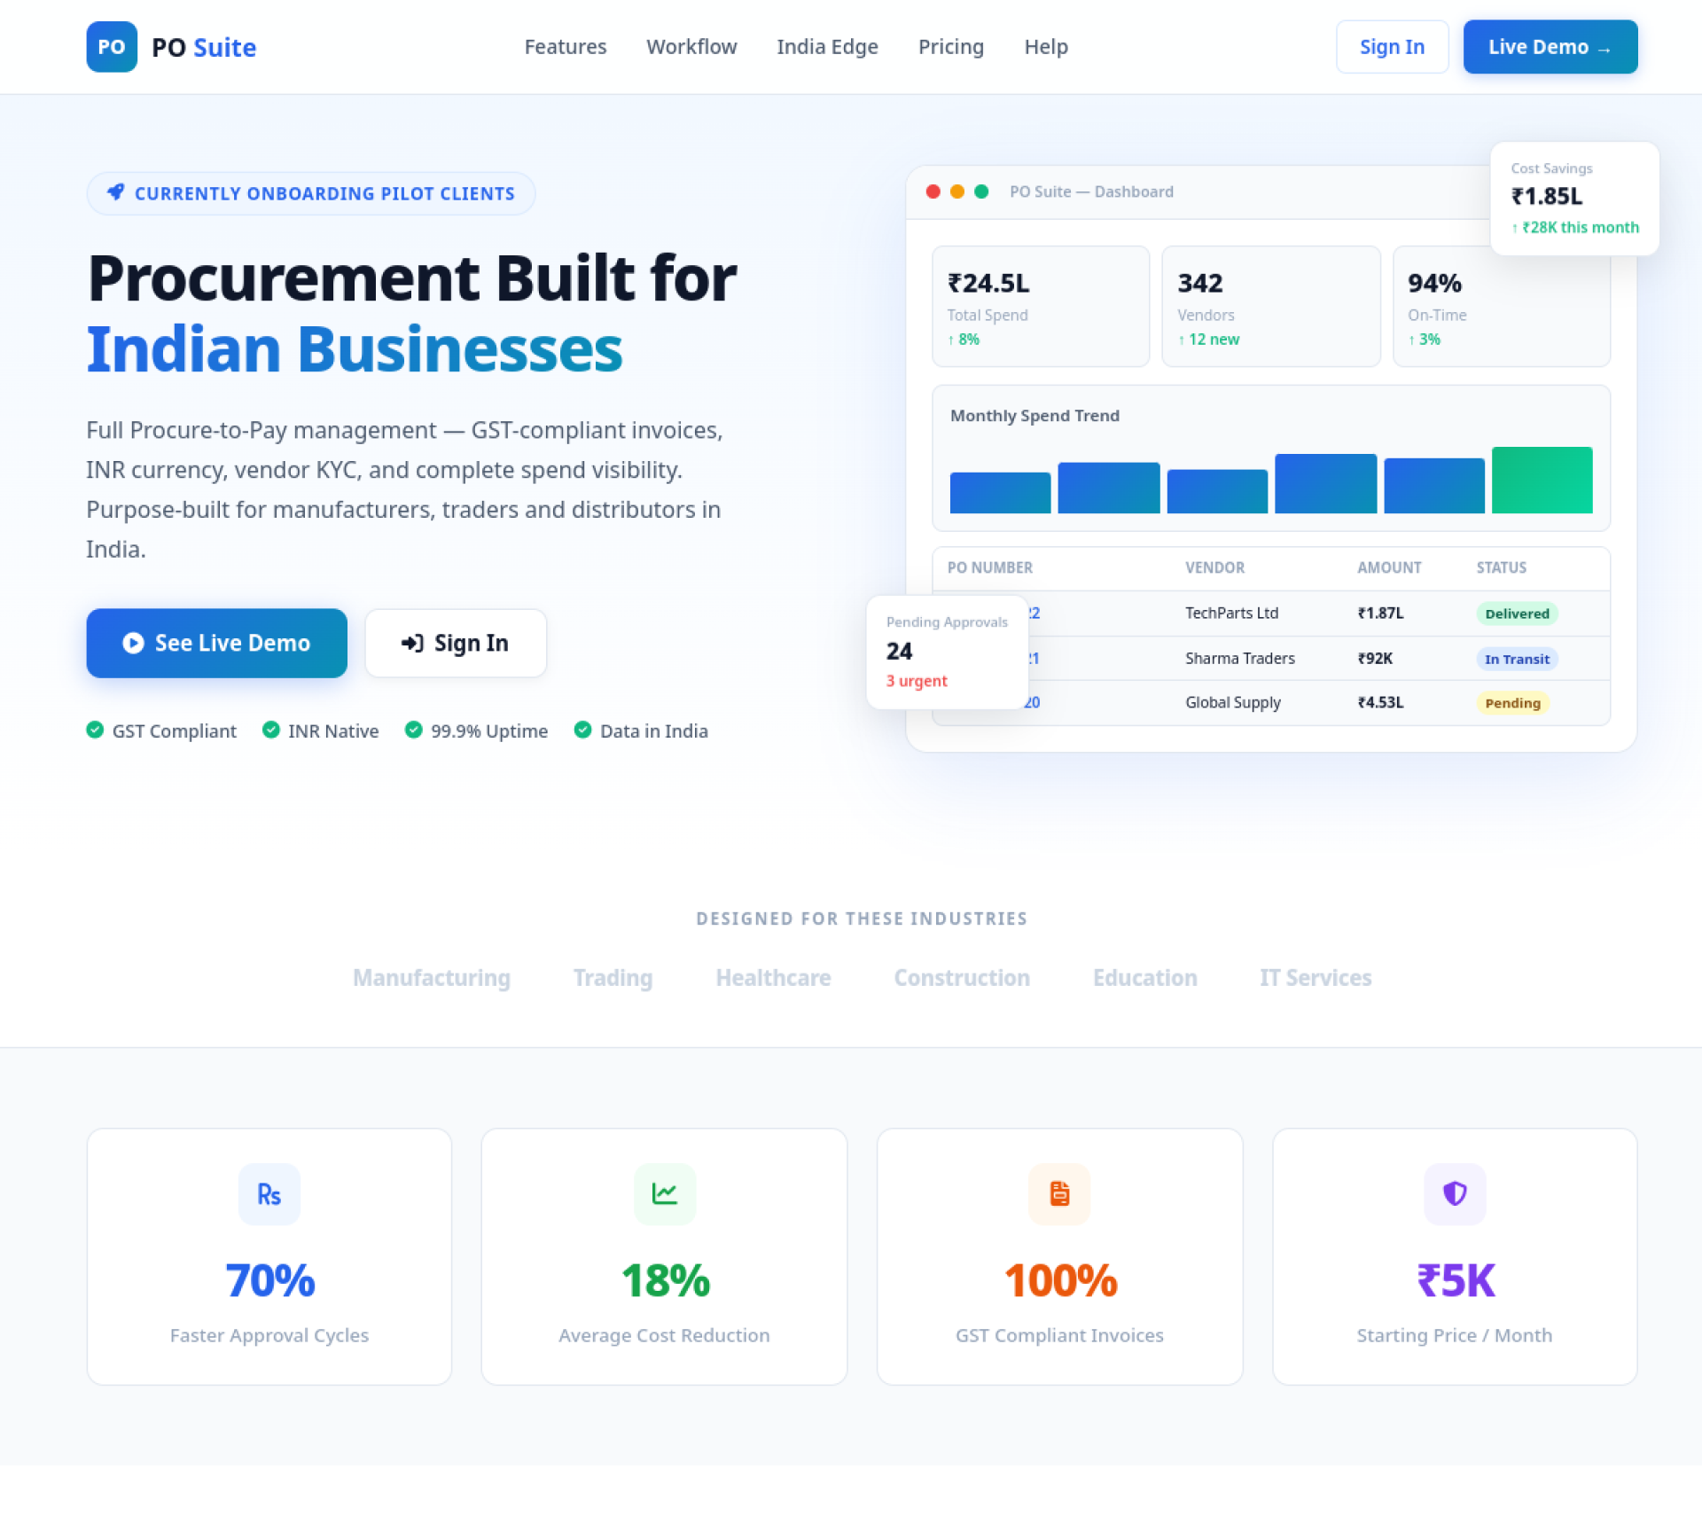Navigate to Pricing
Viewport: 1702px width, 1532px height.
pyautogui.click(x=951, y=47)
